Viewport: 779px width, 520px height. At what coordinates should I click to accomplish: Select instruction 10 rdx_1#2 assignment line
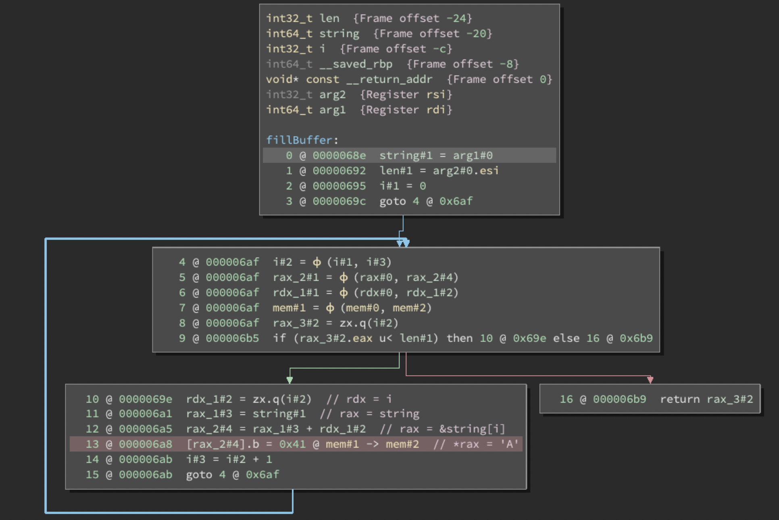(x=248, y=399)
